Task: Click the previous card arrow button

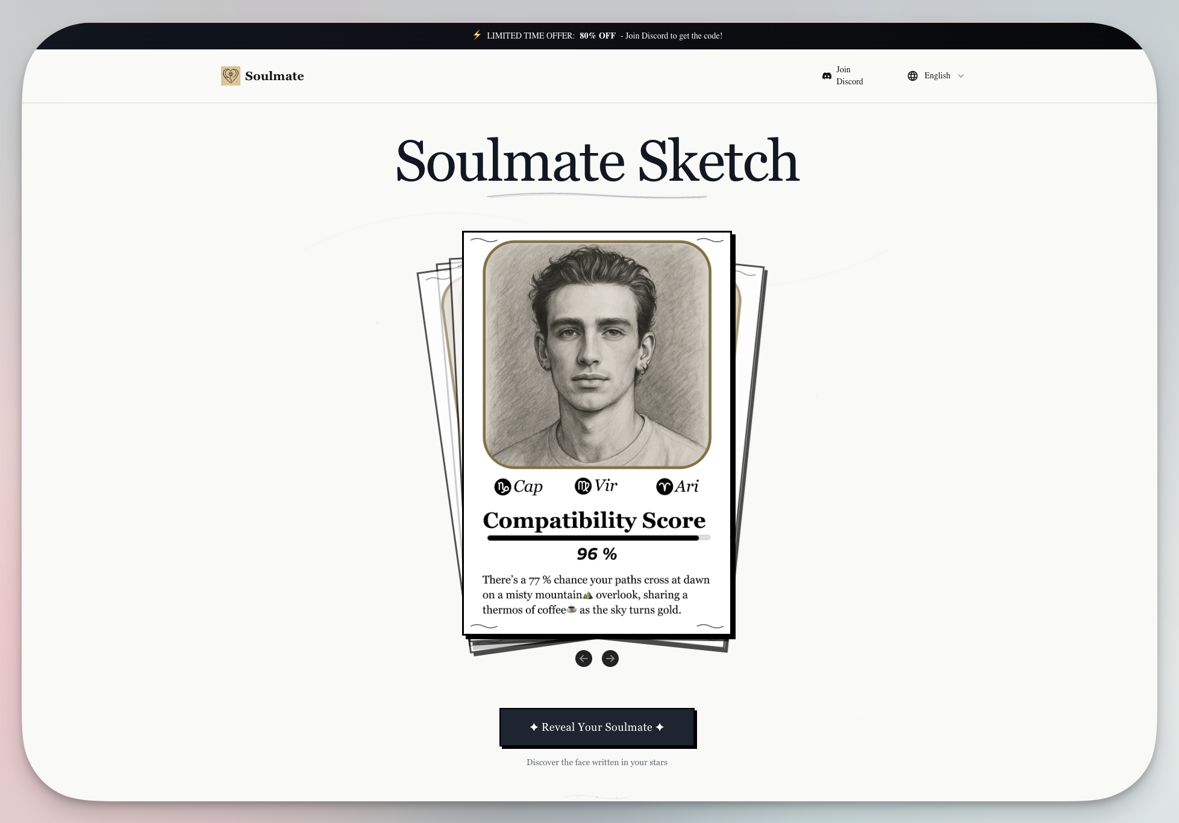Action: pos(583,659)
